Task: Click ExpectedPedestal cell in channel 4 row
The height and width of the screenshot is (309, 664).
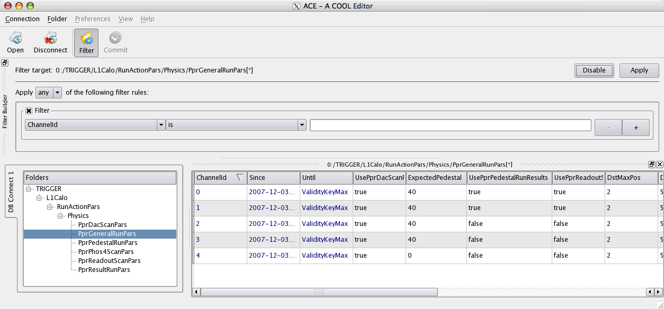Action: click(436, 256)
